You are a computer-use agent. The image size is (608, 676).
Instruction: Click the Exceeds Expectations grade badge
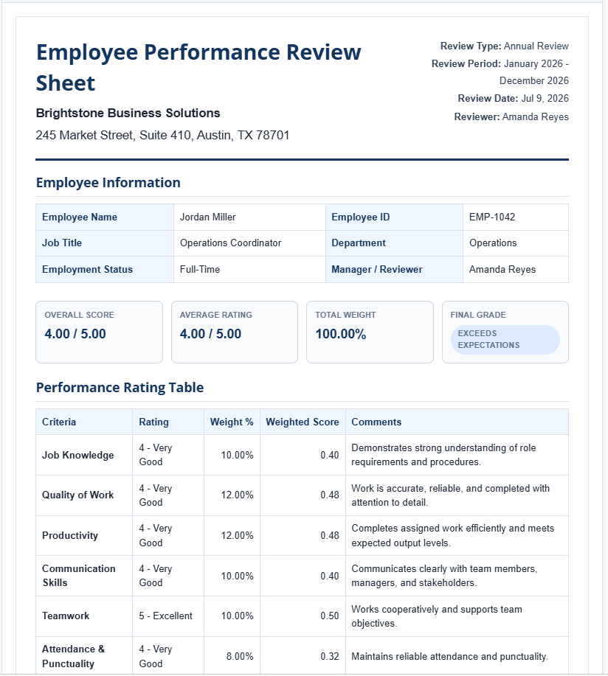[505, 340]
